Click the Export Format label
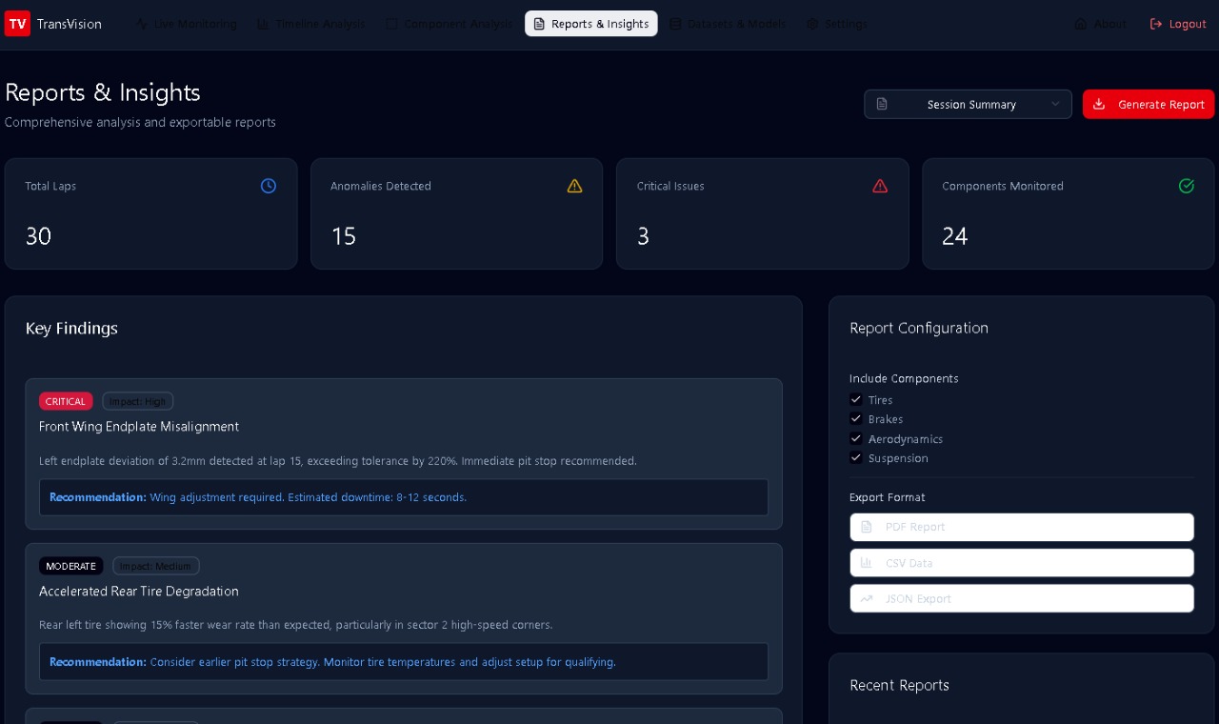Viewport: 1219px width, 724px height. click(888, 497)
